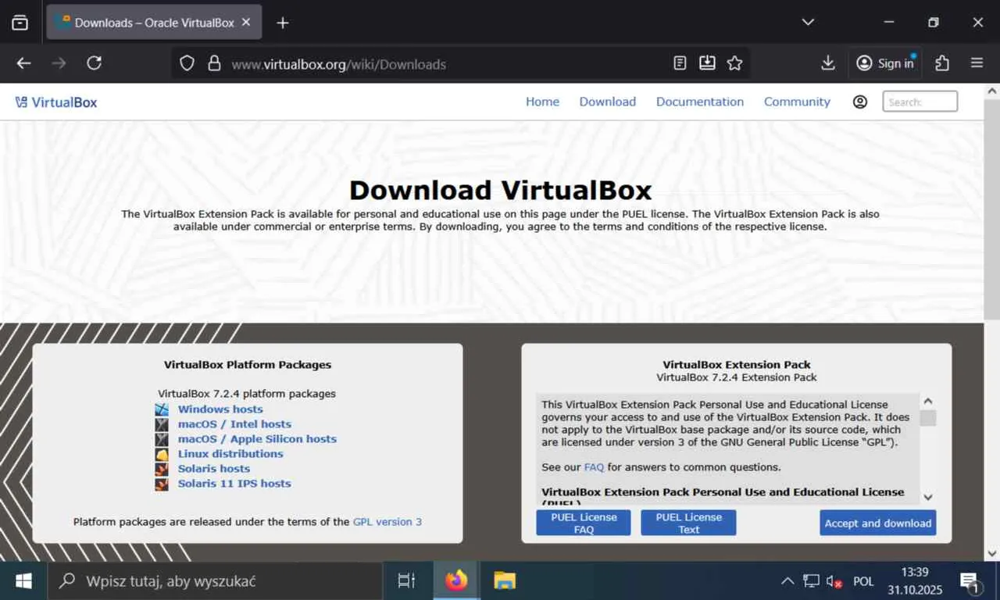This screenshot has width=1000, height=600.
Task: Open the Documentation menu item
Action: point(700,102)
